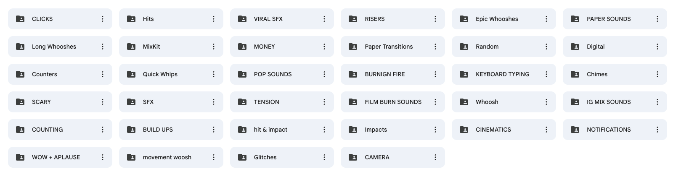Click the folder icon for Glitches
673x174 pixels.
tap(242, 157)
